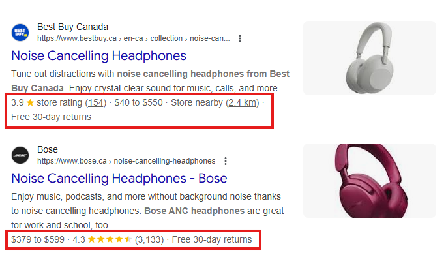446x259 pixels.
Task: Click the bose.ca noise-cancelling-headphones URL
Action: [126, 161]
